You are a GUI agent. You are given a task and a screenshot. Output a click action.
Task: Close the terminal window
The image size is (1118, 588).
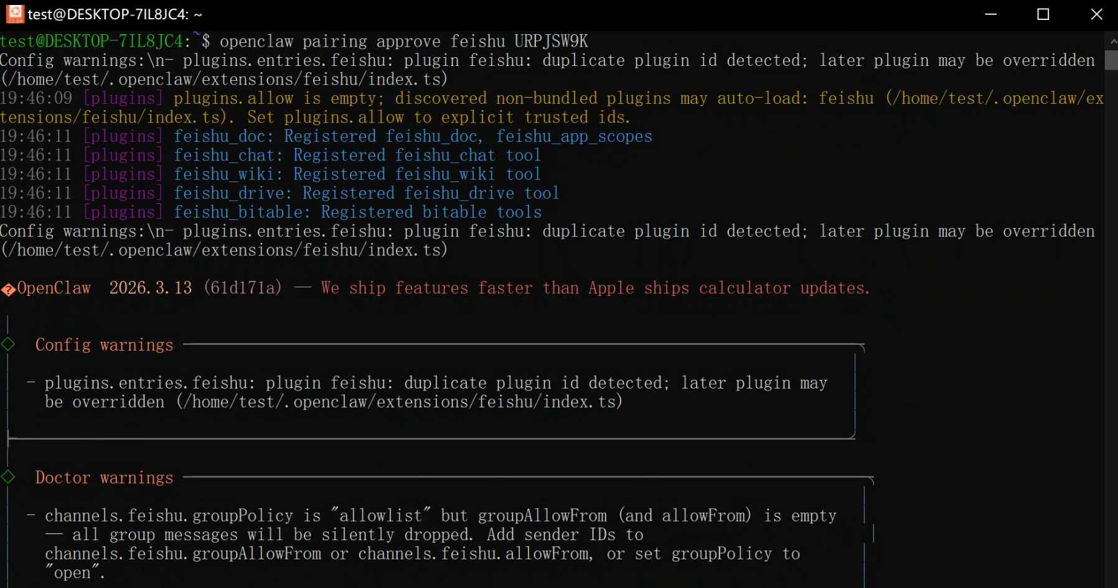[x=1097, y=14]
